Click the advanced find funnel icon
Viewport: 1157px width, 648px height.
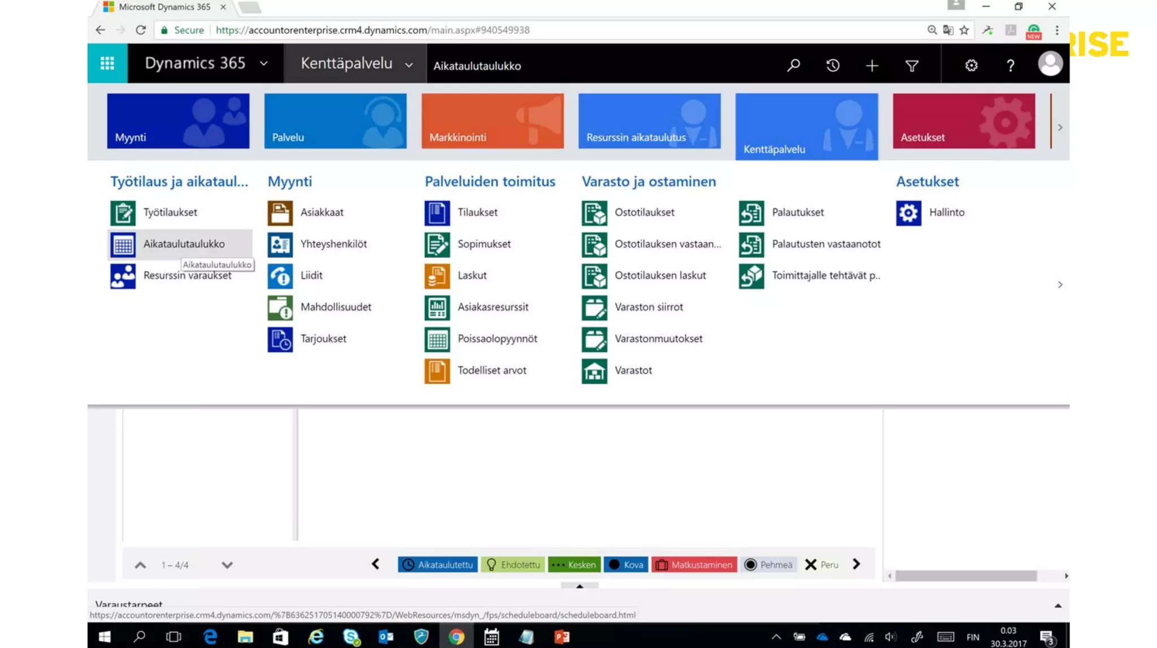tap(911, 66)
